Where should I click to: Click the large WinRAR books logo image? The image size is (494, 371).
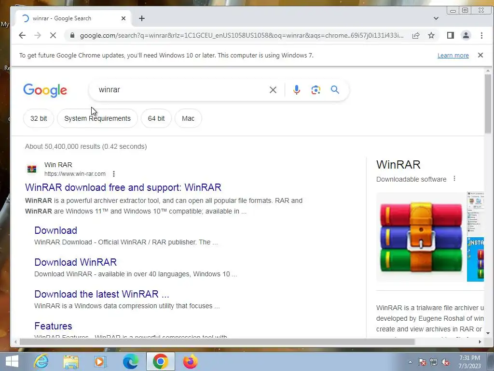click(421, 237)
